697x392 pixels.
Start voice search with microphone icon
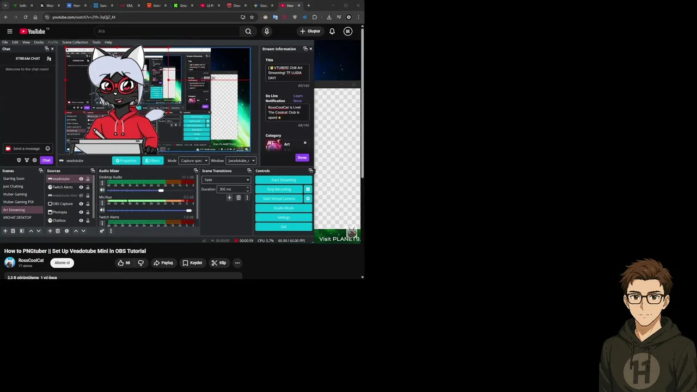tap(267, 31)
